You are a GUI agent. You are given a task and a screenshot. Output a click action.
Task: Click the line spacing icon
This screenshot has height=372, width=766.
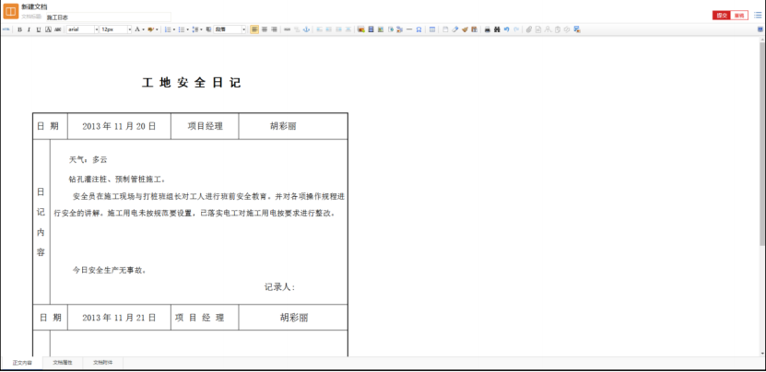click(x=194, y=29)
